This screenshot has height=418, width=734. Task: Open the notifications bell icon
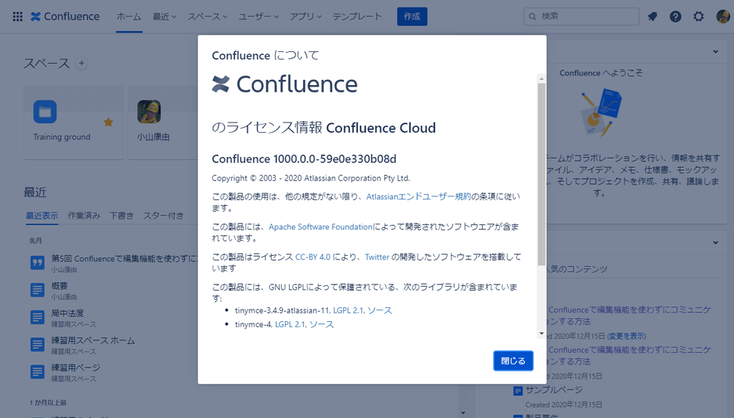652,17
